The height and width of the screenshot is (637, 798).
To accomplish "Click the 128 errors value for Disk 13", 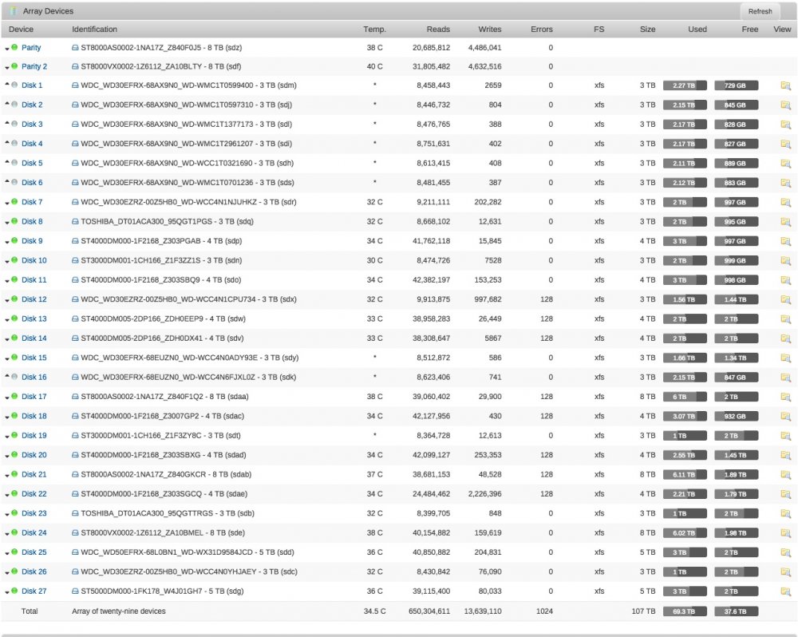I will 547,318.
